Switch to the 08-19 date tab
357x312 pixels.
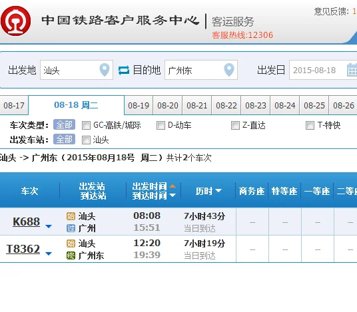pyautogui.click(x=139, y=106)
